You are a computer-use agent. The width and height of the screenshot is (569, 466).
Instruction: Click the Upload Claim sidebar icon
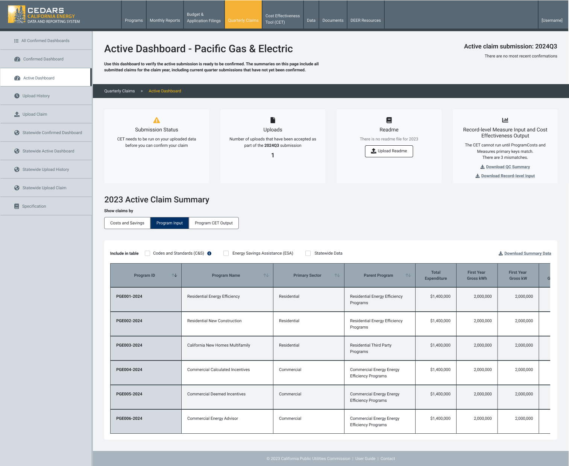[x=17, y=114]
